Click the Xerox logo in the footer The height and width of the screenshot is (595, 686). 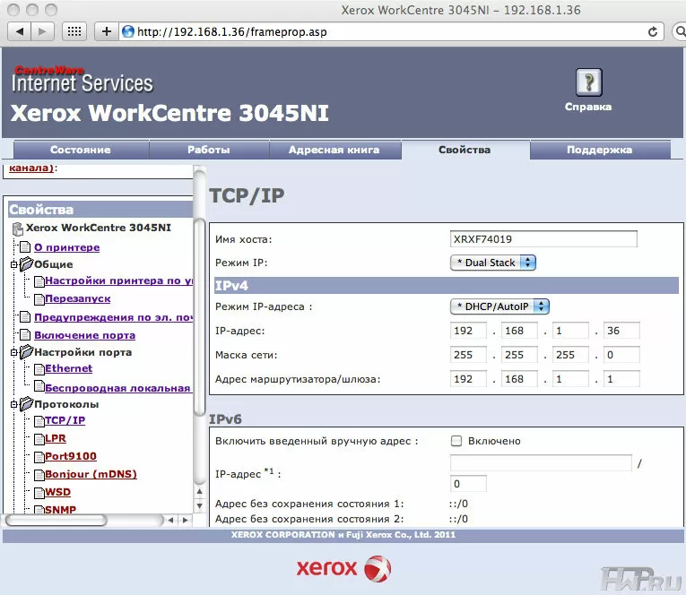pos(343,568)
